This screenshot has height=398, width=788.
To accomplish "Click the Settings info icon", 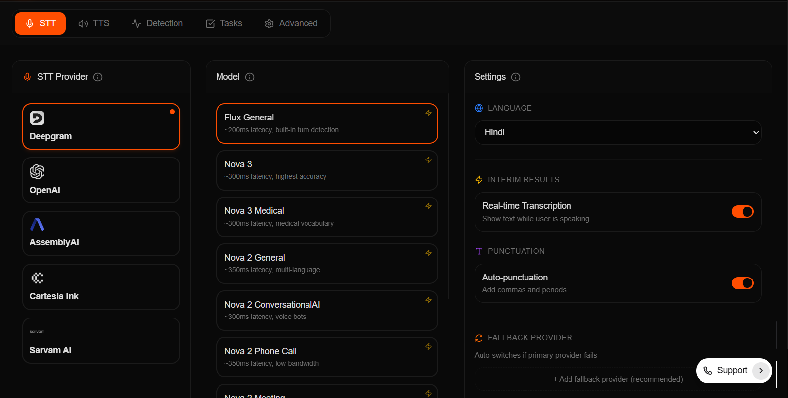I will click(x=516, y=77).
